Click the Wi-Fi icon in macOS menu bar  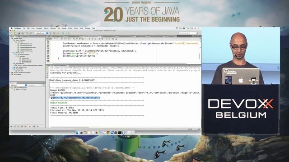(177, 28)
